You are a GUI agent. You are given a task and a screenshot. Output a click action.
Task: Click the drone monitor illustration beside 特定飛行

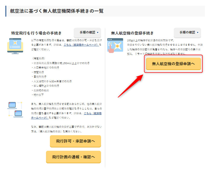click(15, 46)
